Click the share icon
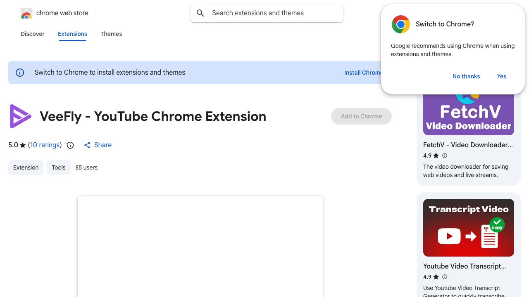Image resolution: width=529 pixels, height=297 pixels. pos(87,145)
